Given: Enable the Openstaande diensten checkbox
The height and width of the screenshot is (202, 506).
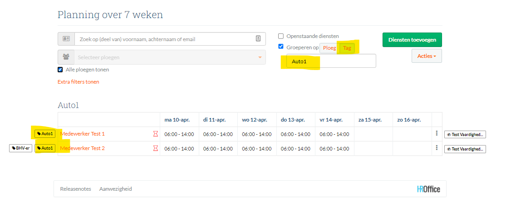Looking at the screenshot, I should point(281,36).
